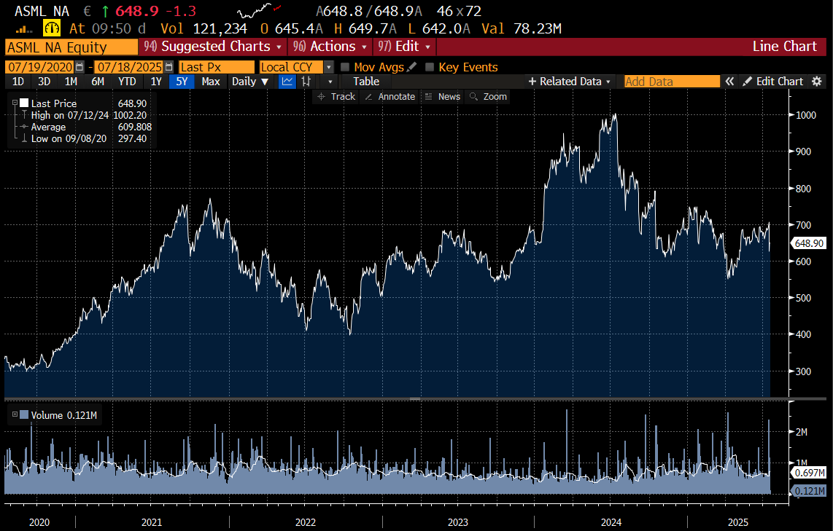Collapse the Volume legend box
The image size is (833, 531).
(x=15, y=415)
